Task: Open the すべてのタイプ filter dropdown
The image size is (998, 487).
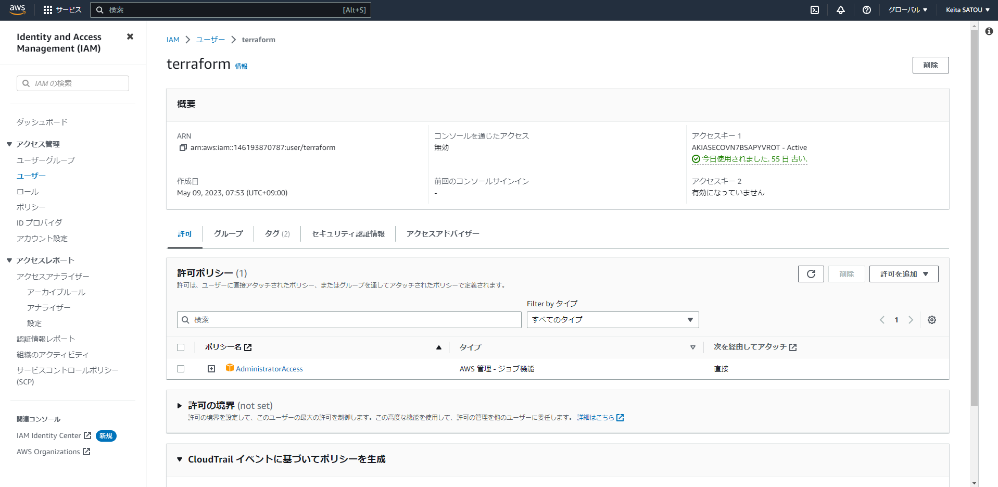Action: [x=613, y=320]
